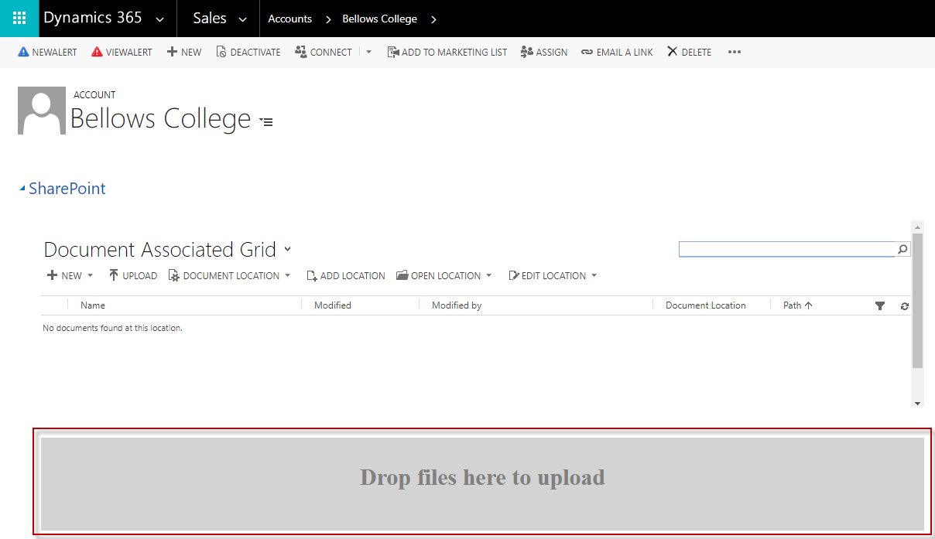Image resolution: width=935 pixels, height=539 pixels.
Task: Sort by the Path column header
Action: point(797,305)
